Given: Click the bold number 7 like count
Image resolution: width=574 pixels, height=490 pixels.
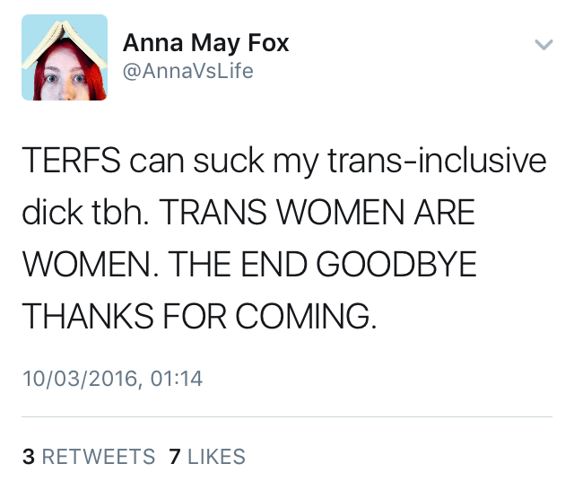Looking at the screenshot, I should tap(175, 457).
